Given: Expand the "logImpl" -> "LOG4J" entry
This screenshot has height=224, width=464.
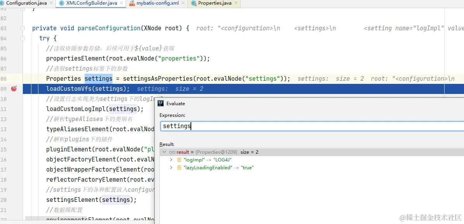Looking at the screenshot, I should click(171, 160).
